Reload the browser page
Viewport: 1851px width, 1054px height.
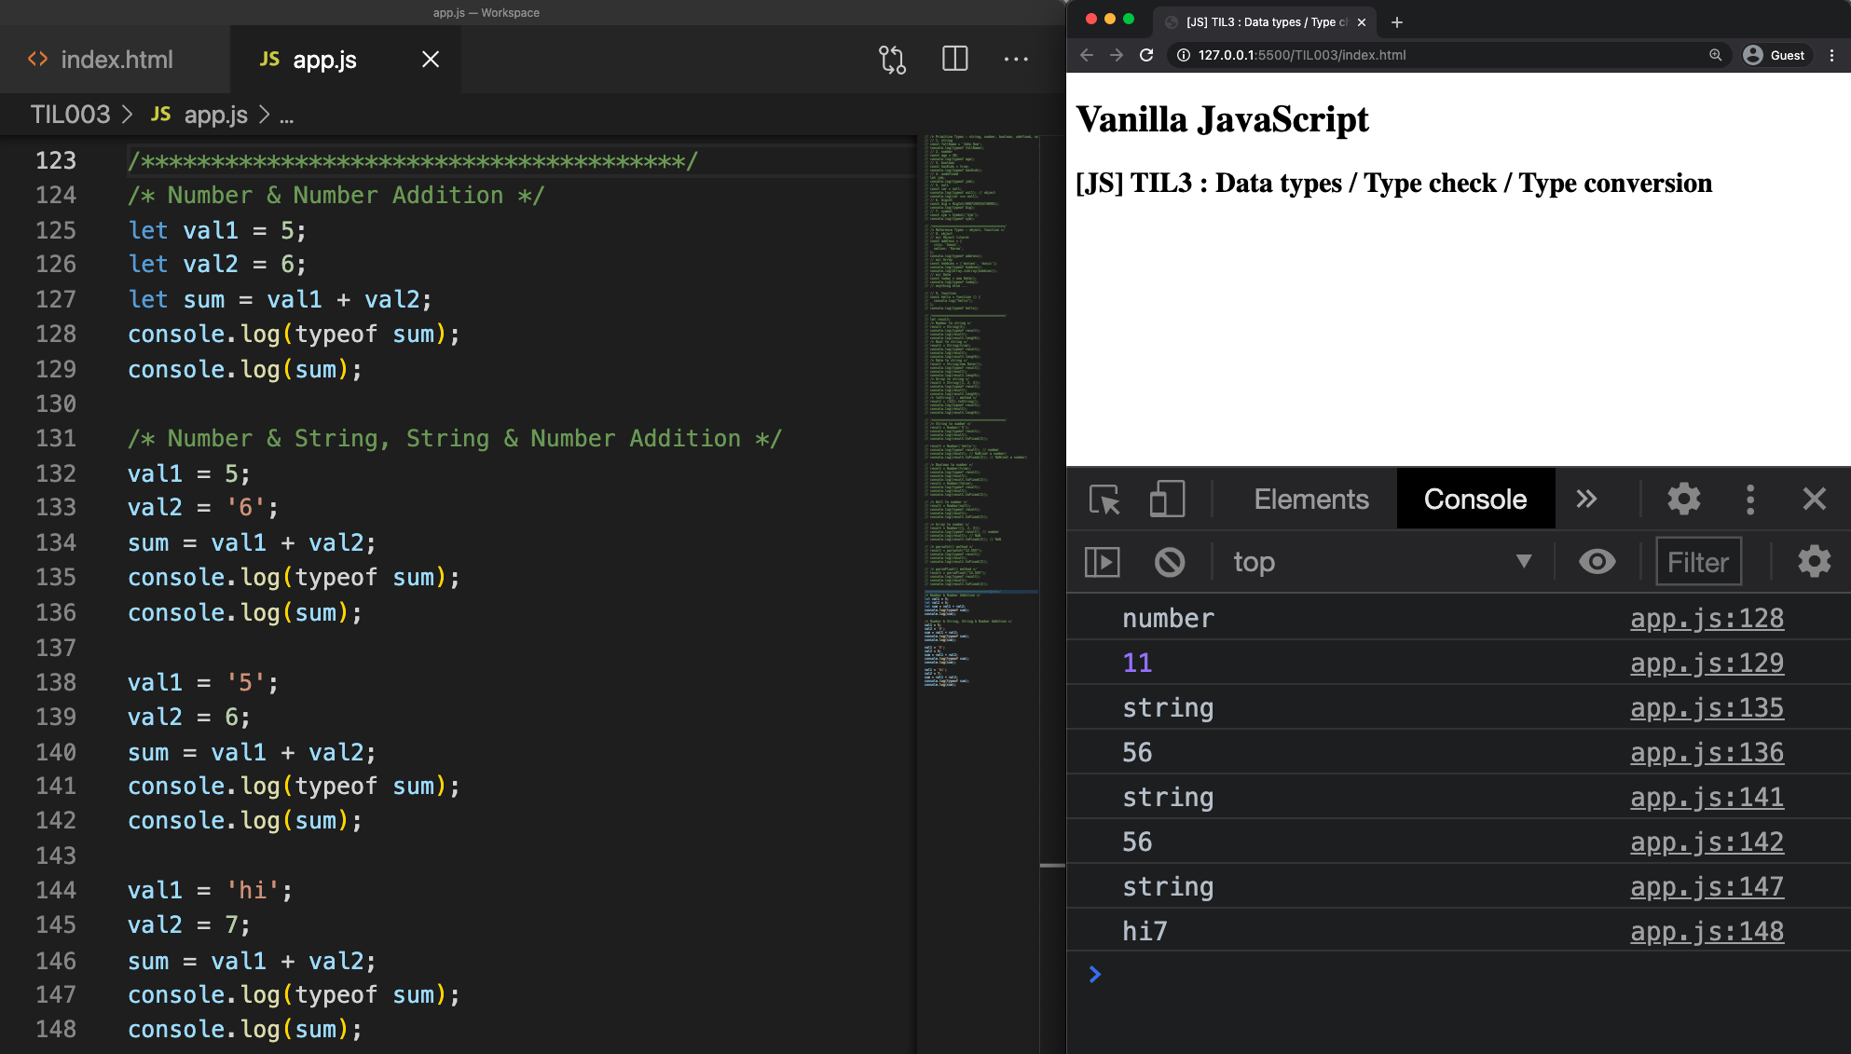click(x=1146, y=55)
